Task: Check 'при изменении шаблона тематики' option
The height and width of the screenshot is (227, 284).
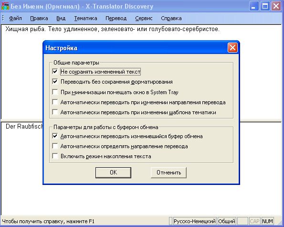Action: pyautogui.click(x=55, y=112)
